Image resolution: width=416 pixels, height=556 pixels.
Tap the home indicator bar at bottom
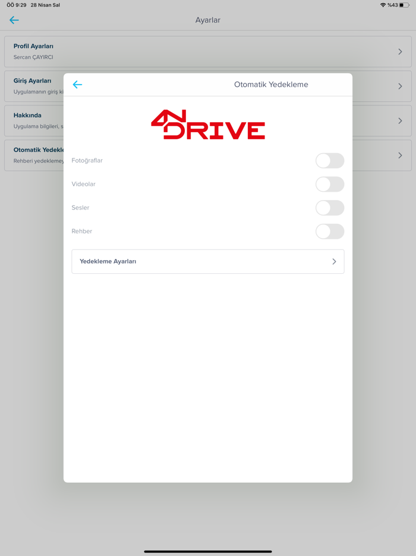pos(208,551)
